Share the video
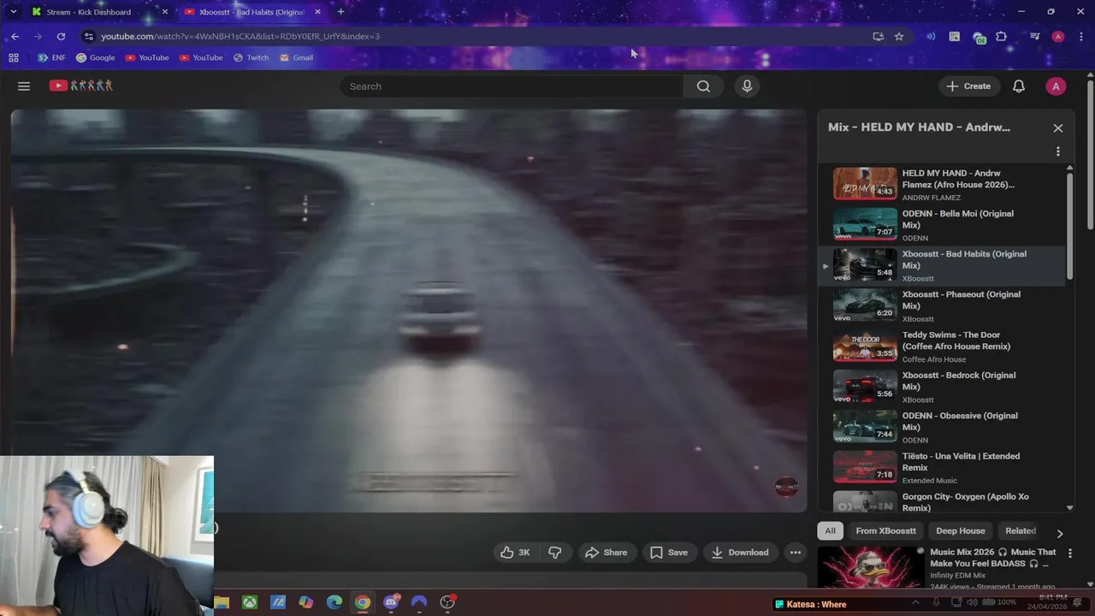Image resolution: width=1095 pixels, height=616 pixels. 606,553
